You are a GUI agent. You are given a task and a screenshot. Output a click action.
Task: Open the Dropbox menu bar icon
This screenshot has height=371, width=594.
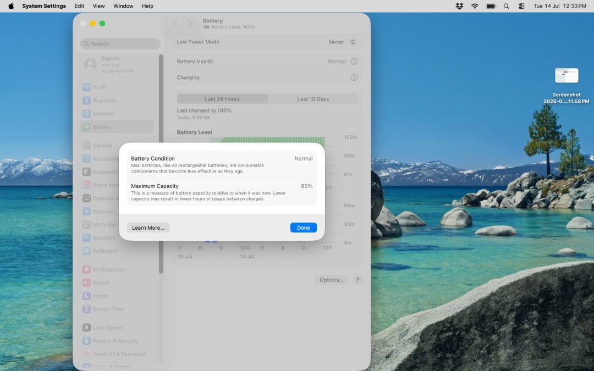pyautogui.click(x=459, y=6)
